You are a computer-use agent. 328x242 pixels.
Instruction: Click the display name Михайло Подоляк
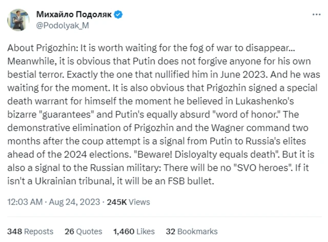click(73, 14)
